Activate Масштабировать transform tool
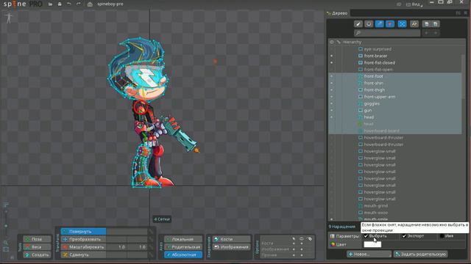Viewport: 471px width, 264px height. tap(83, 247)
